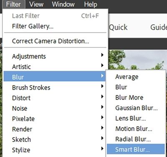The width and height of the screenshot is (167, 157).
Task: Open the Distort filter submenu
Action: point(55,98)
